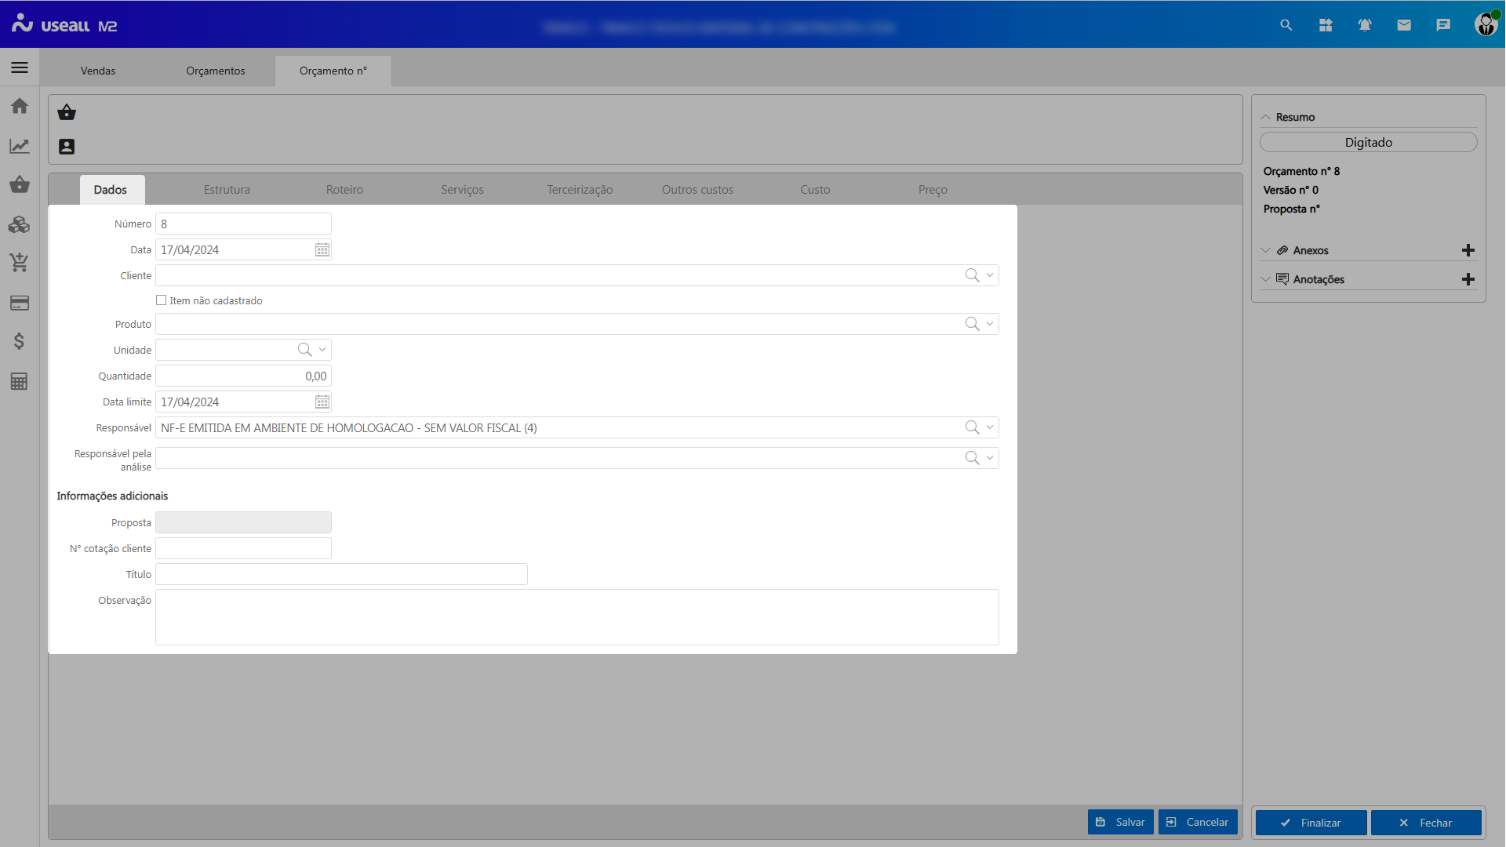Click the home icon in sidebar

(20, 106)
